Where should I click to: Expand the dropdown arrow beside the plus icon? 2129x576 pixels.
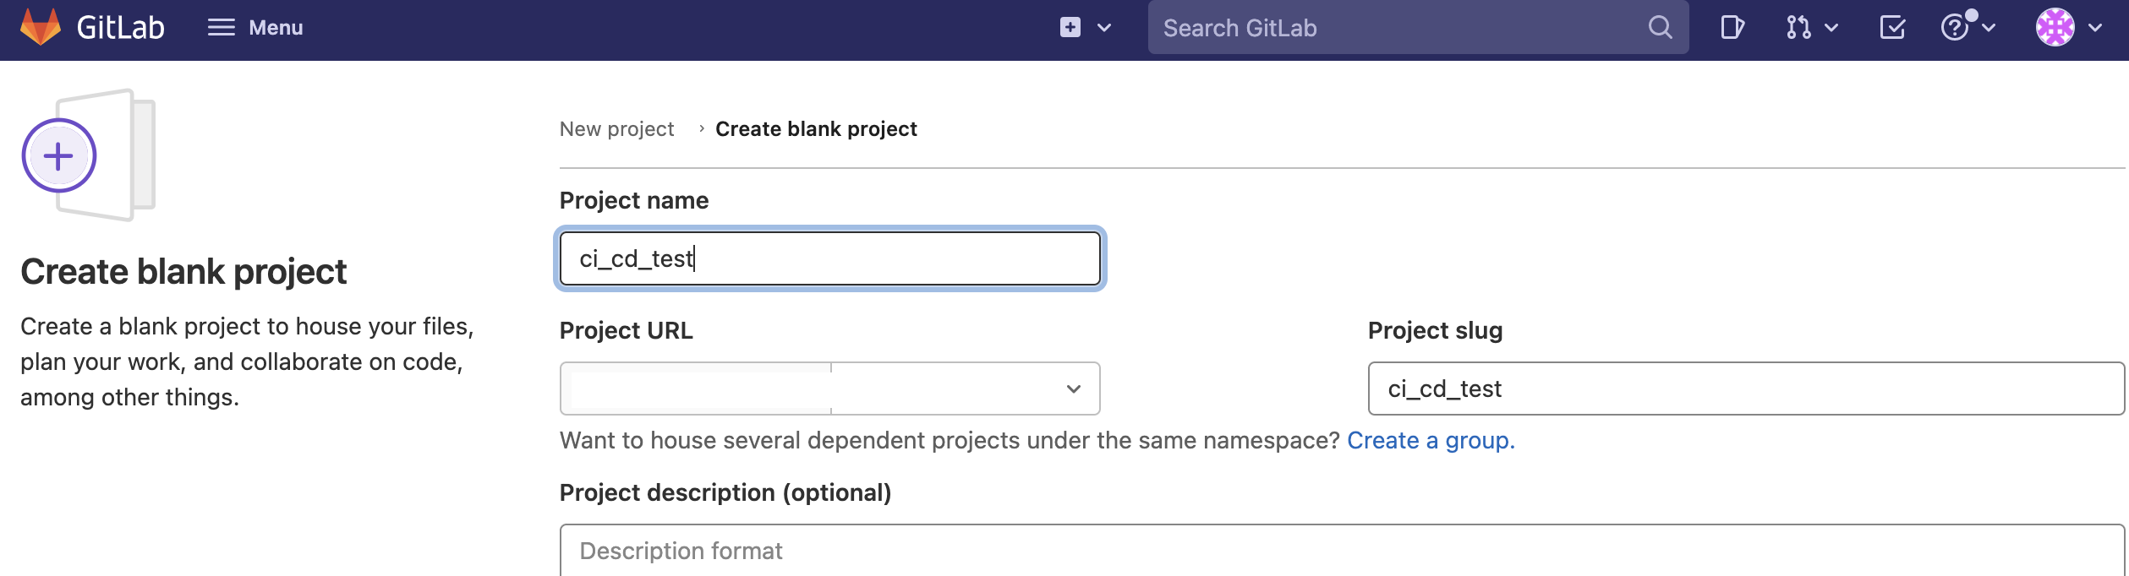tap(1104, 28)
